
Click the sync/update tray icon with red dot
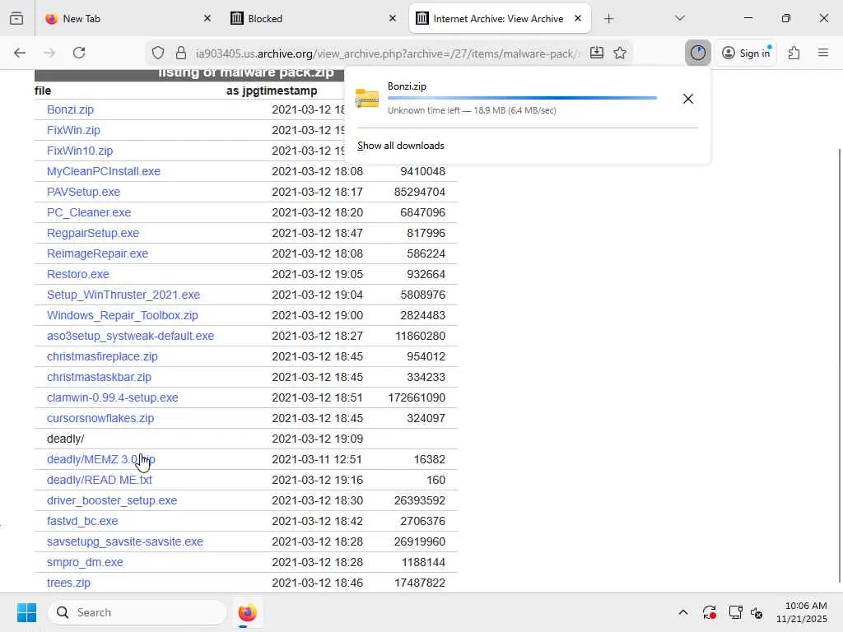709,612
